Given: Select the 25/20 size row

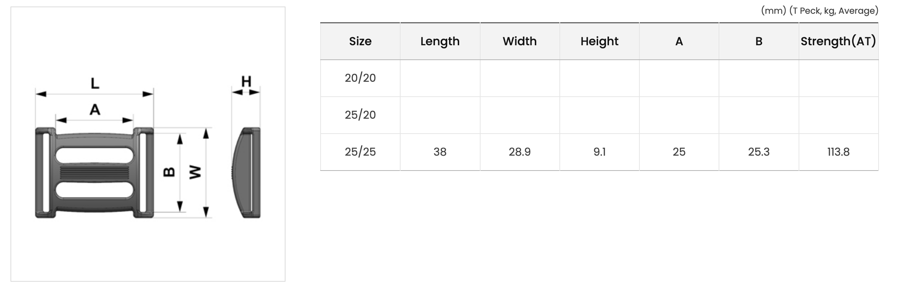Looking at the screenshot, I should tap(599, 115).
